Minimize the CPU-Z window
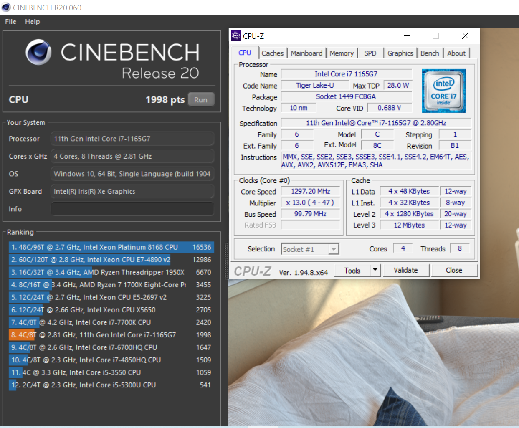This screenshot has width=519, height=428. click(407, 36)
